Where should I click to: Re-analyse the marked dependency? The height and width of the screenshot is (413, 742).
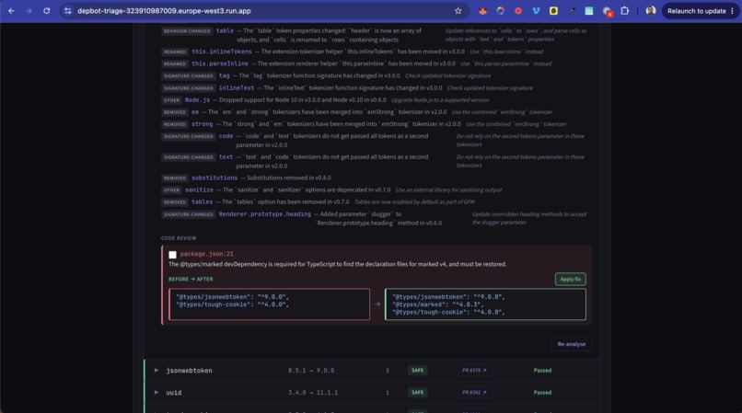pos(571,344)
